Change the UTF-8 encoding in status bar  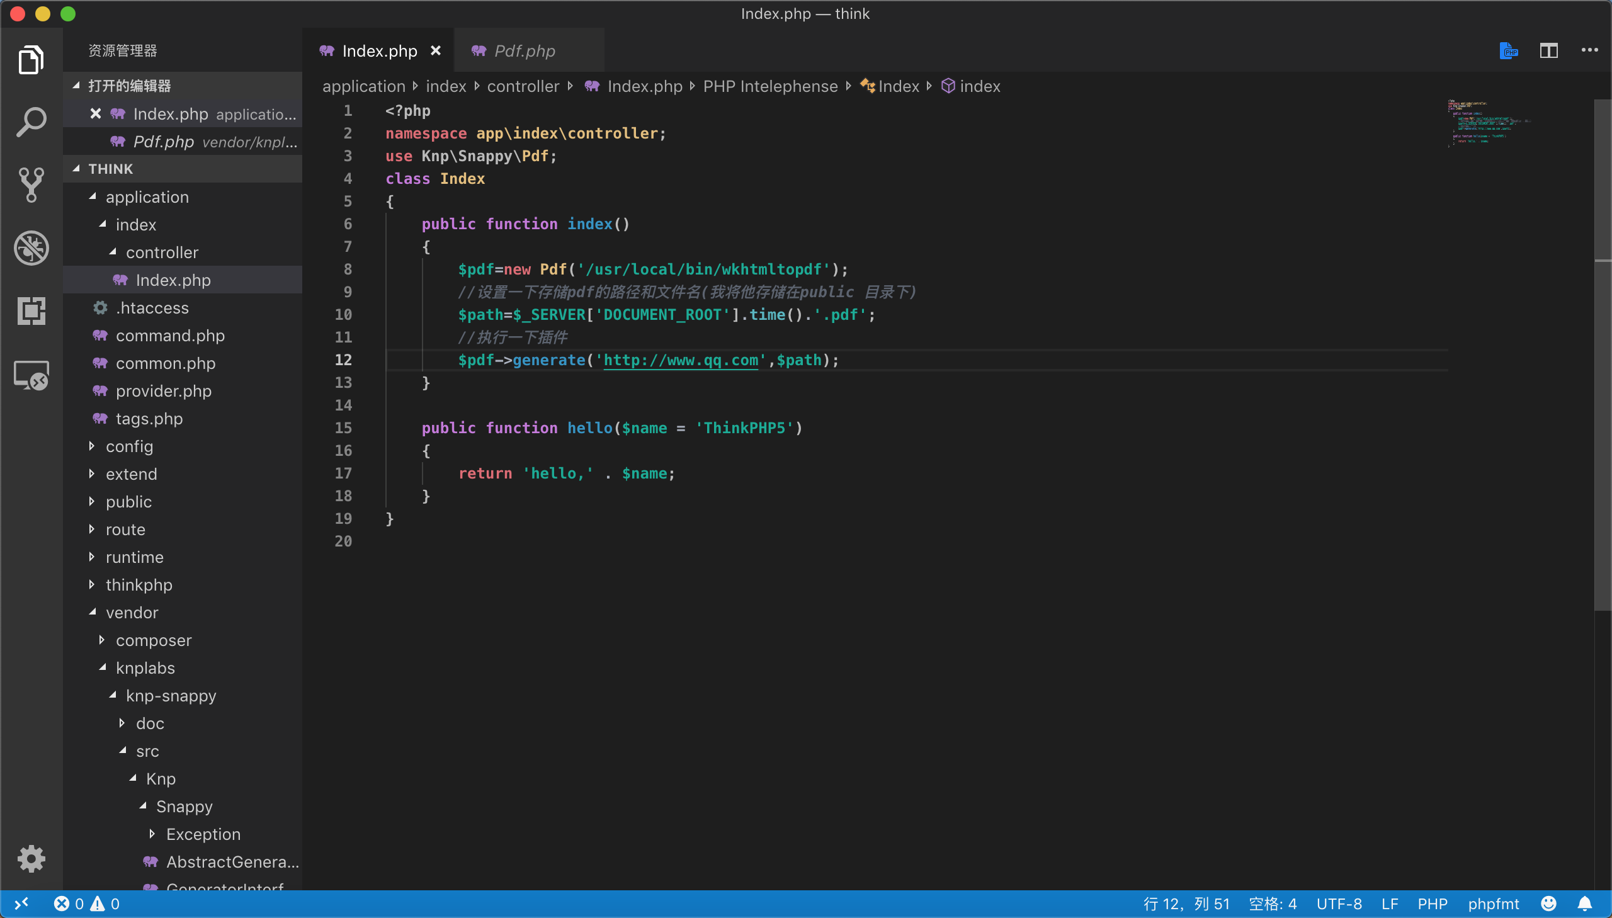pyautogui.click(x=1338, y=904)
